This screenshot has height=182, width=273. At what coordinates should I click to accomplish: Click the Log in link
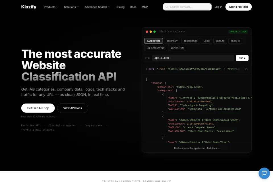click(x=218, y=7)
